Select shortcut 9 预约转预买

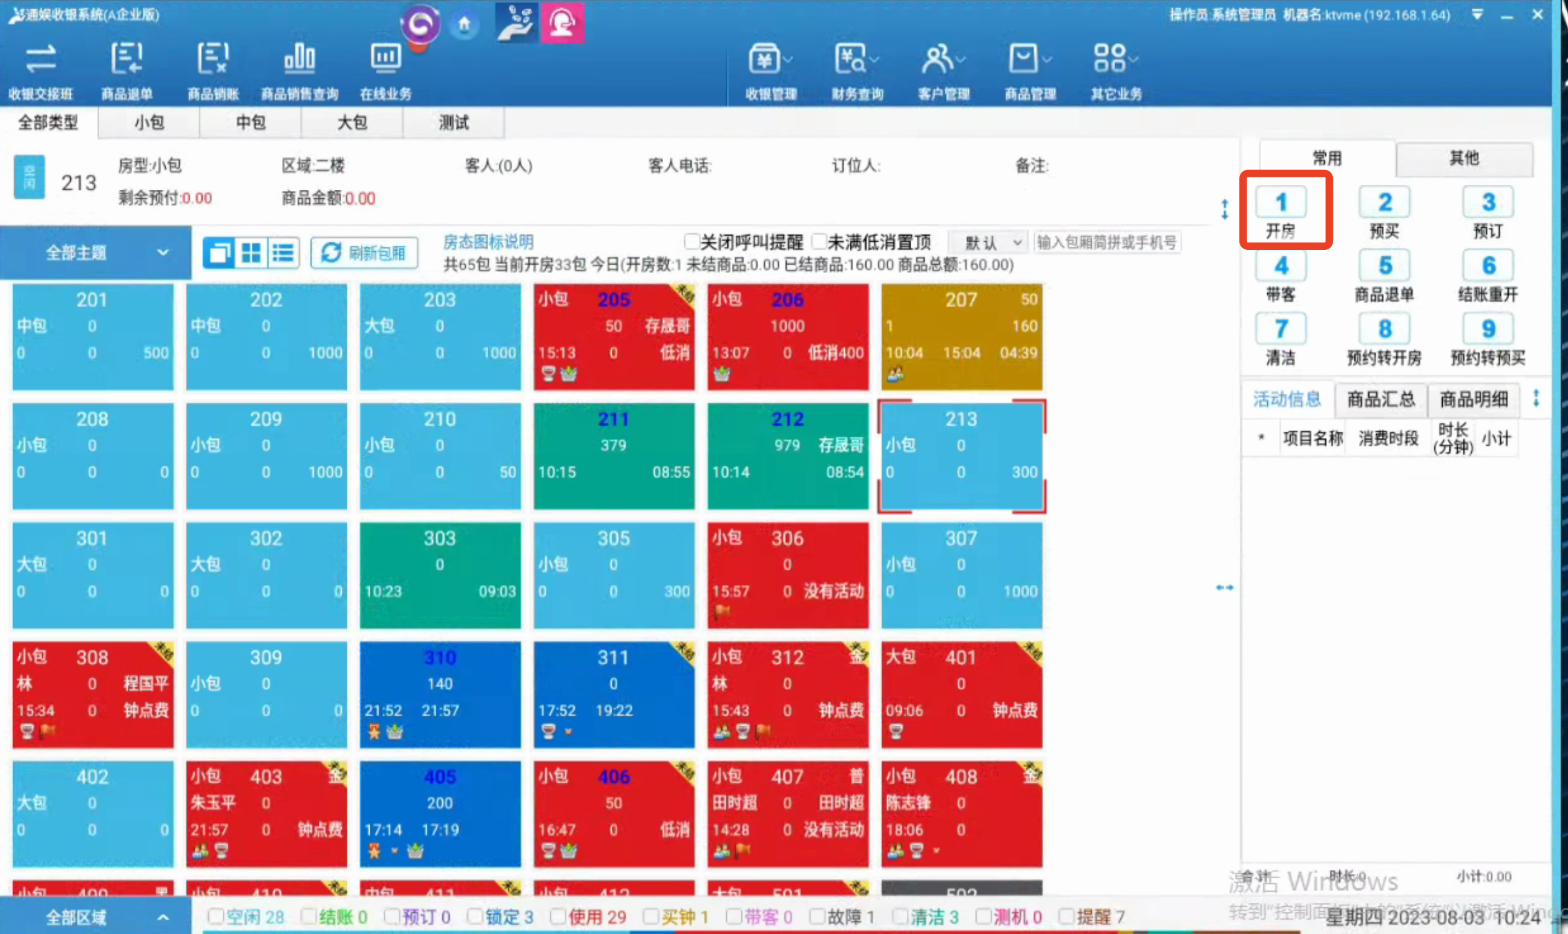click(x=1487, y=339)
